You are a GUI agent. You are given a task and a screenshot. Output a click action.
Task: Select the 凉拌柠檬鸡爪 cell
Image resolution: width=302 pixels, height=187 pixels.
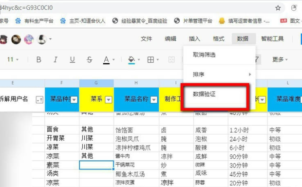(x=136, y=148)
